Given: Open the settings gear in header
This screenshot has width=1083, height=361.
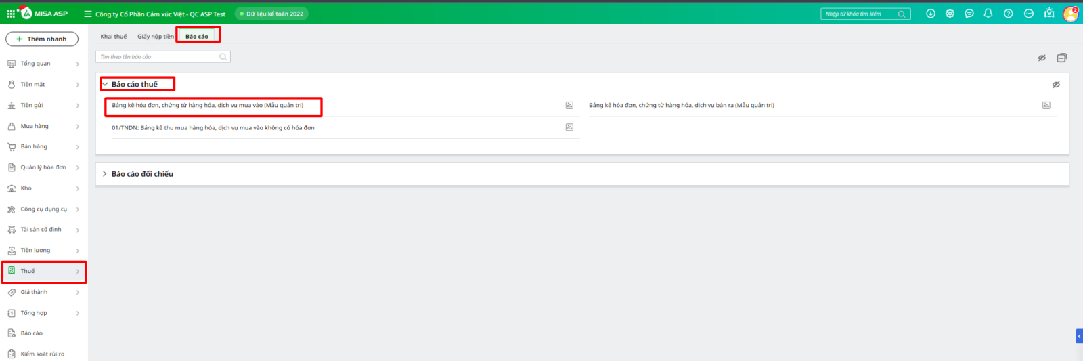Looking at the screenshot, I should [x=950, y=14].
